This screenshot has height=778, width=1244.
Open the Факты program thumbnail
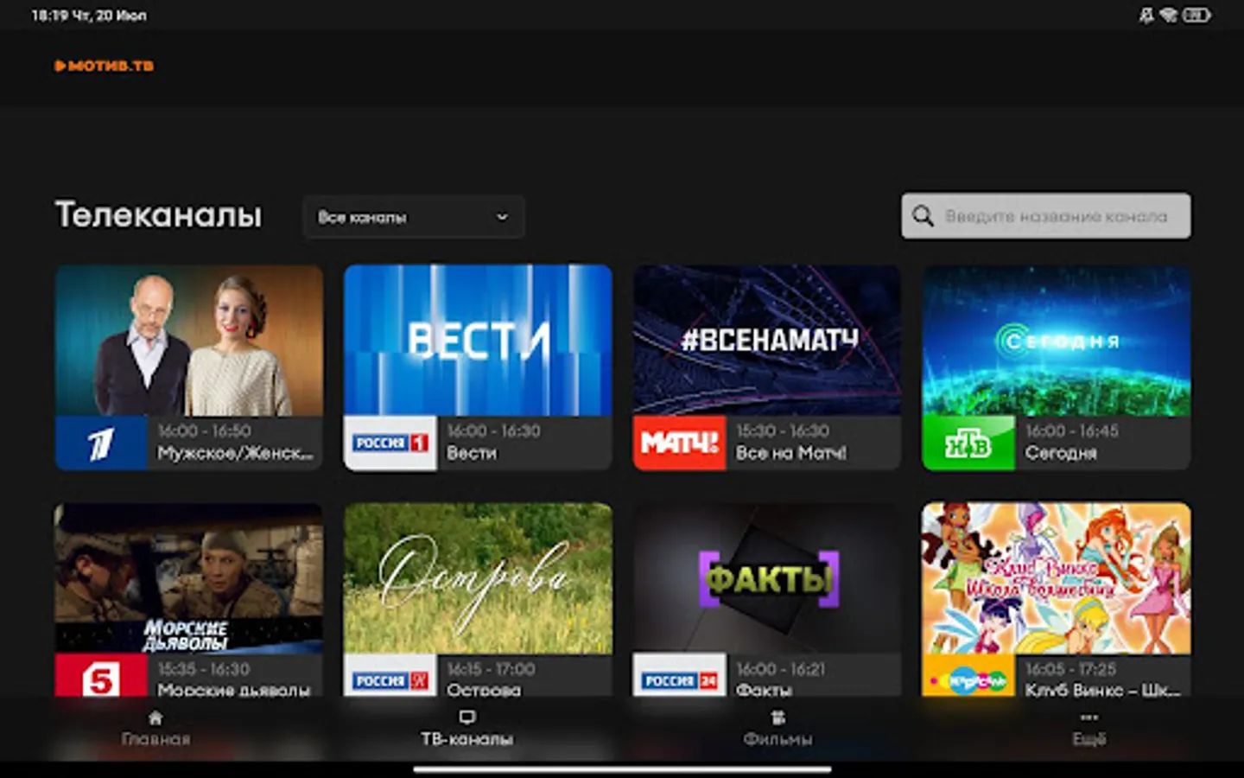[x=767, y=579]
